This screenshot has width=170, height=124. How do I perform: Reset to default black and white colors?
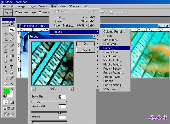4,96
